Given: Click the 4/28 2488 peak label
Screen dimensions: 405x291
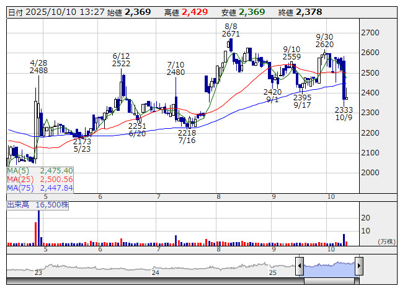Looking at the screenshot, I should 38,67.
